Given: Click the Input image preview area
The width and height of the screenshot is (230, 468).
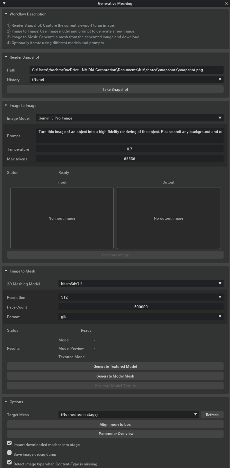Looking at the screenshot, I should point(62,218).
